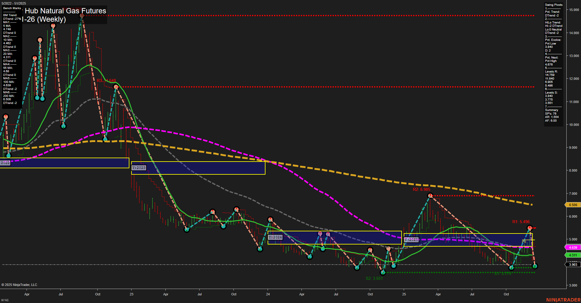
Task: Click the R2: 6.905 resistance marker
Action: click(422, 189)
